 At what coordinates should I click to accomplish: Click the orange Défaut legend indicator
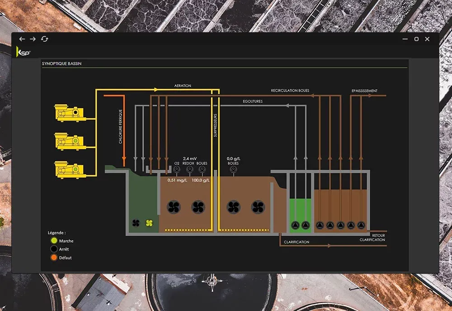pos(54,258)
